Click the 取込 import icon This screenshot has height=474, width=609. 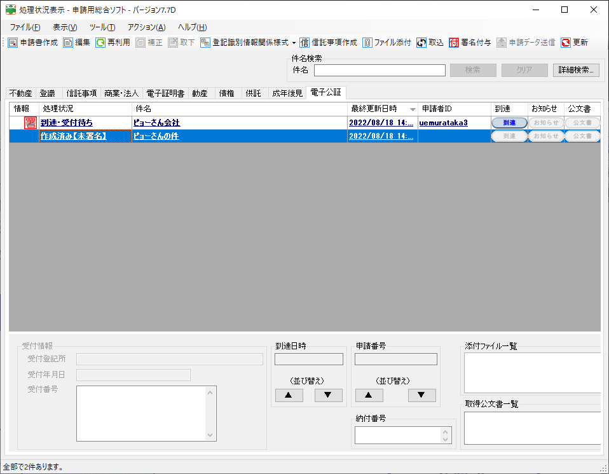tap(421, 43)
